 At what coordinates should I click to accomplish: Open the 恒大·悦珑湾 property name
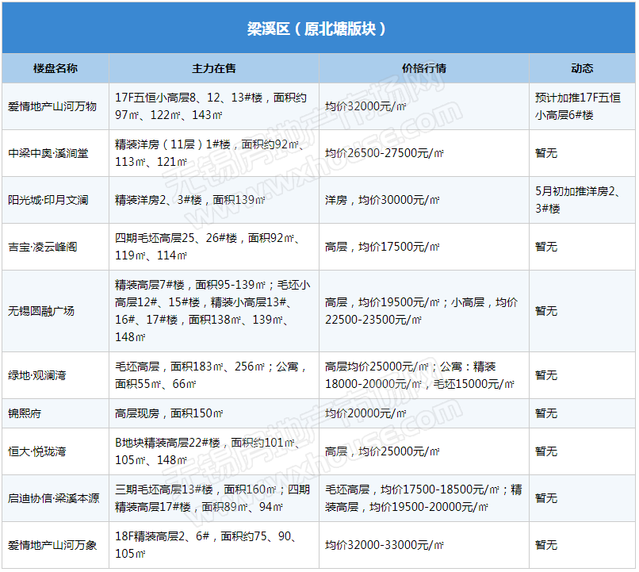[37, 451]
